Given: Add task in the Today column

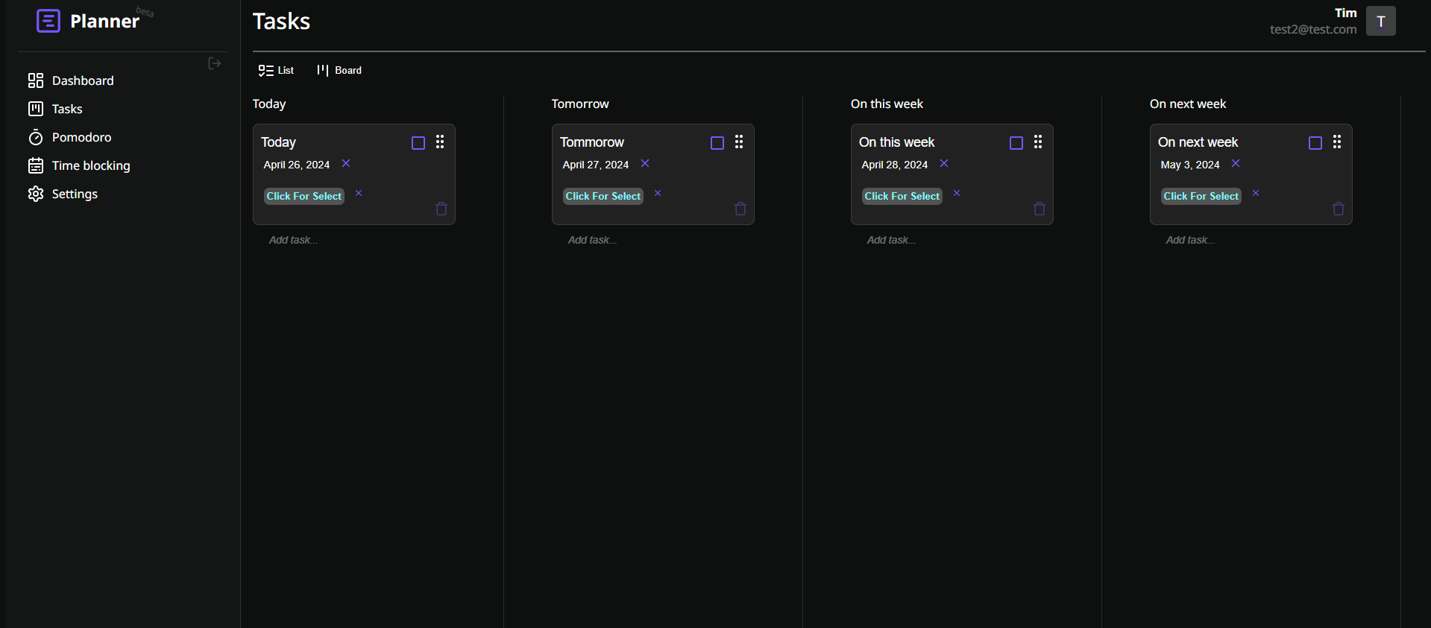Looking at the screenshot, I should [x=294, y=240].
